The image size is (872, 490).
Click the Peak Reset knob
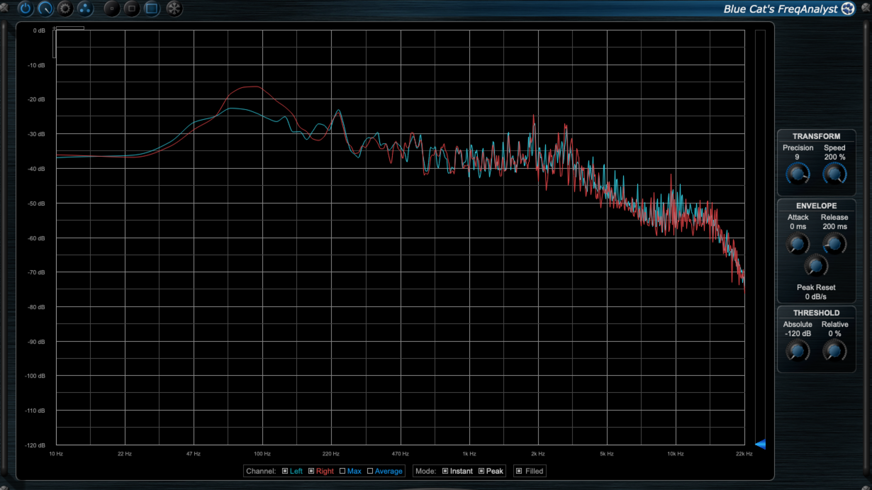tap(816, 266)
